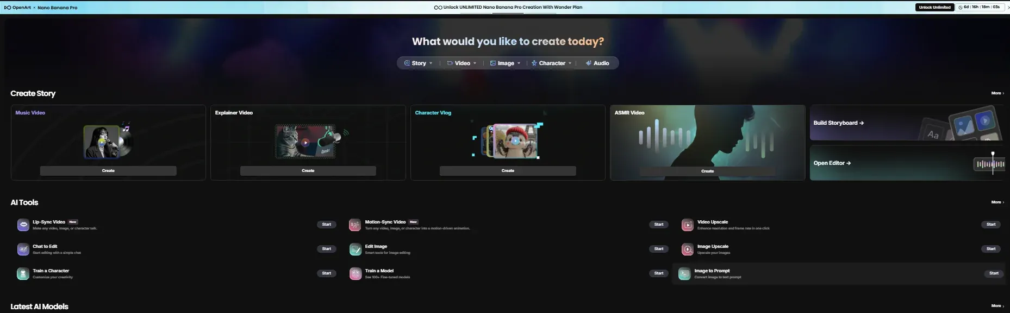This screenshot has width=1010, height=313.
Task: Start the Train a Model tool
Action: pos(658,273)
